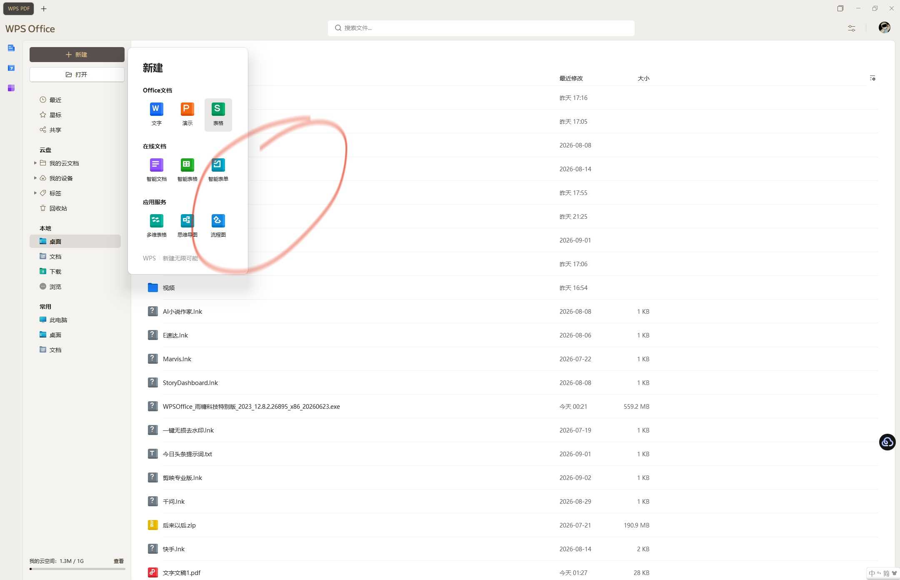Click the 新建 button
The height and width of the screenshot is (580, 900).
(x=77, y=55)
